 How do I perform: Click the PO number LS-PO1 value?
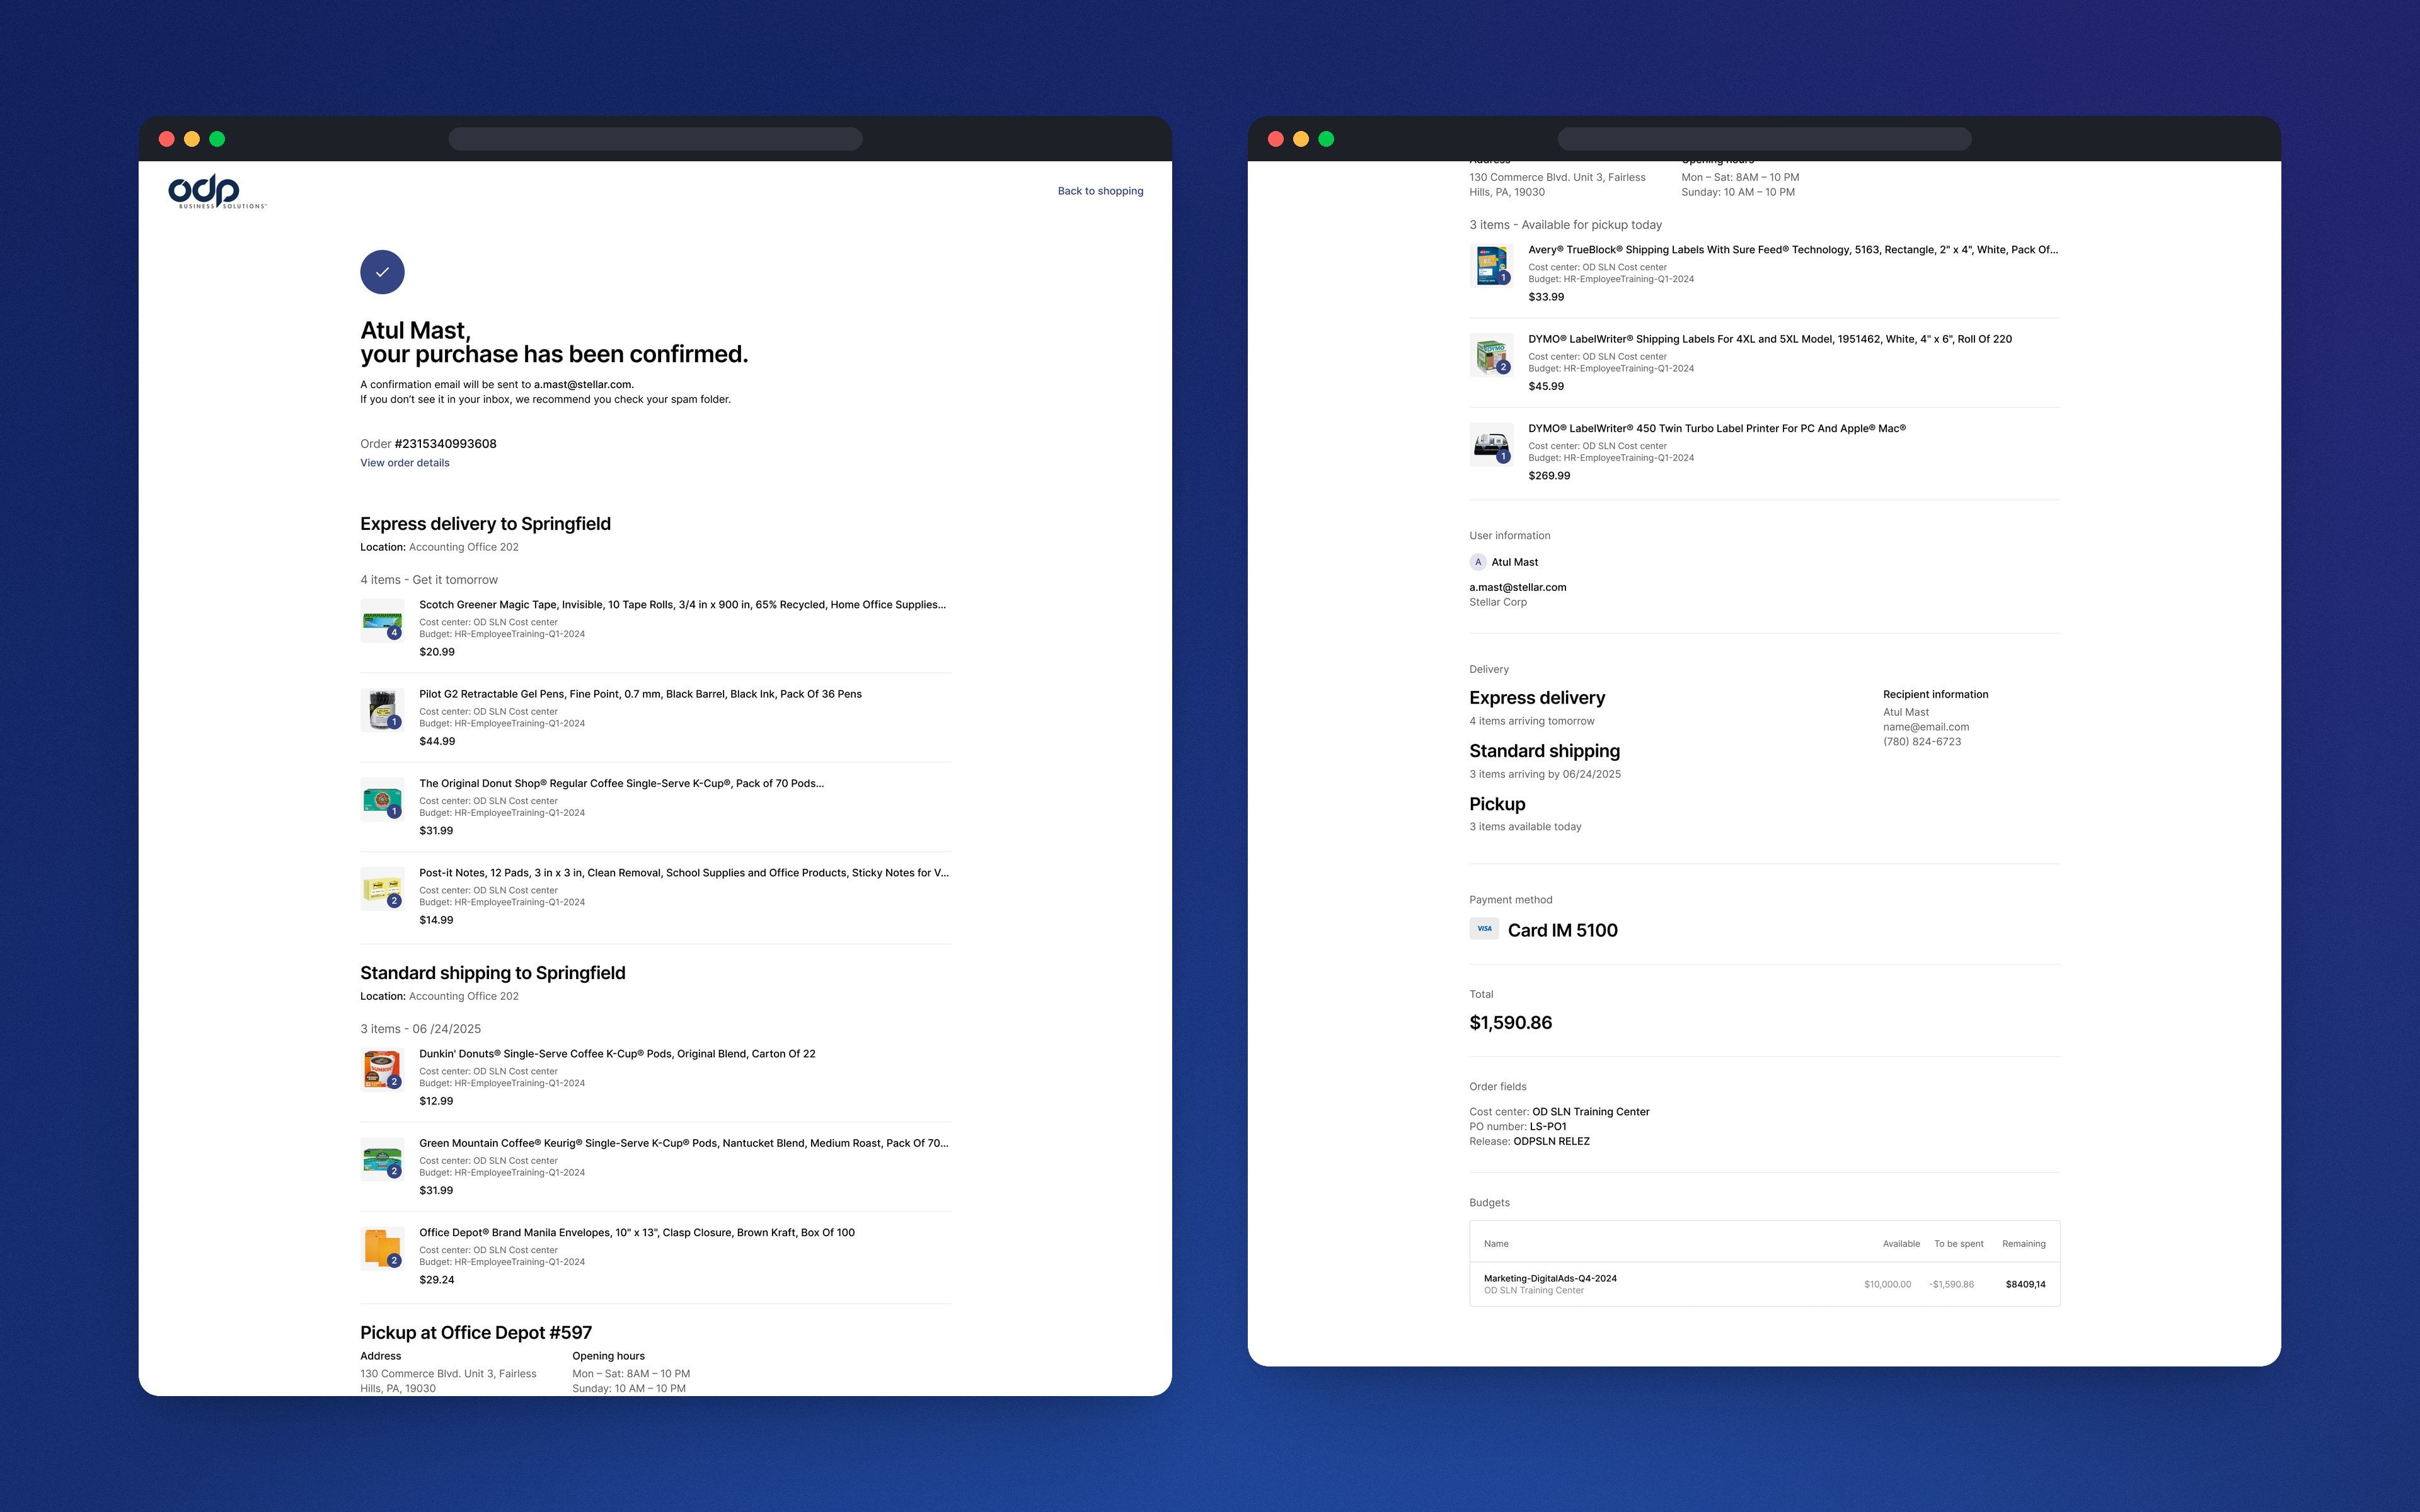pyautogui.click(x=1548, y=1127)
